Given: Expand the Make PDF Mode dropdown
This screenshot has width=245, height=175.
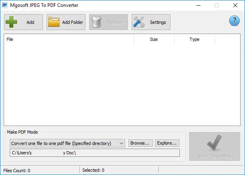Looking at the screenshot, I should (67, 143).
